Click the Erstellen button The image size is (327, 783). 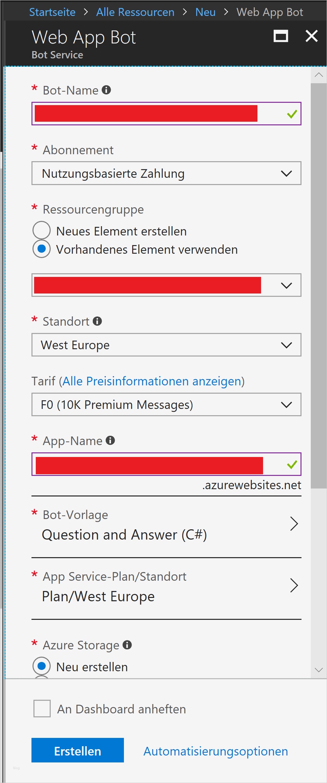coord(78,751)
